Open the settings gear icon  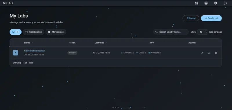[x=216, y=3]
